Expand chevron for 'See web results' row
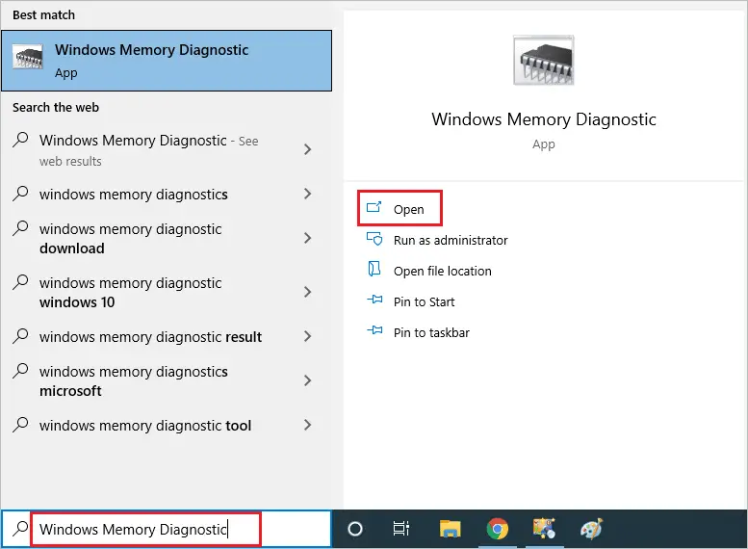Image resolution: width=748 pixels, height=549 pixels. tap(308, 149)
